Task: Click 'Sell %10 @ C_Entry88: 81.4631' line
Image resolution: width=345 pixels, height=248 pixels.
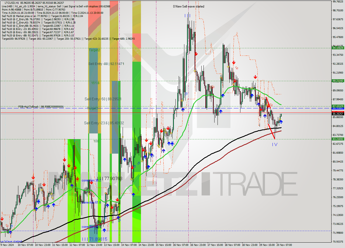Action: point(38,26)
